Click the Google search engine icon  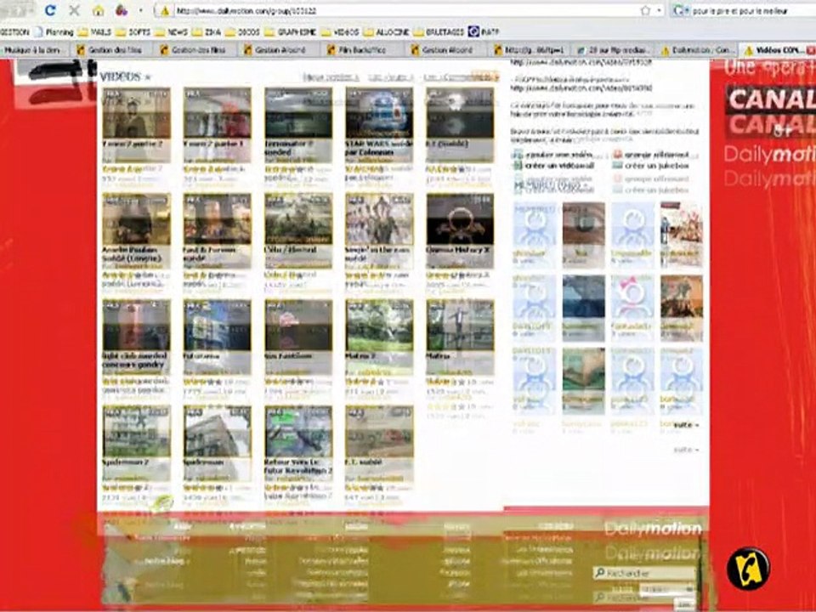678,10
